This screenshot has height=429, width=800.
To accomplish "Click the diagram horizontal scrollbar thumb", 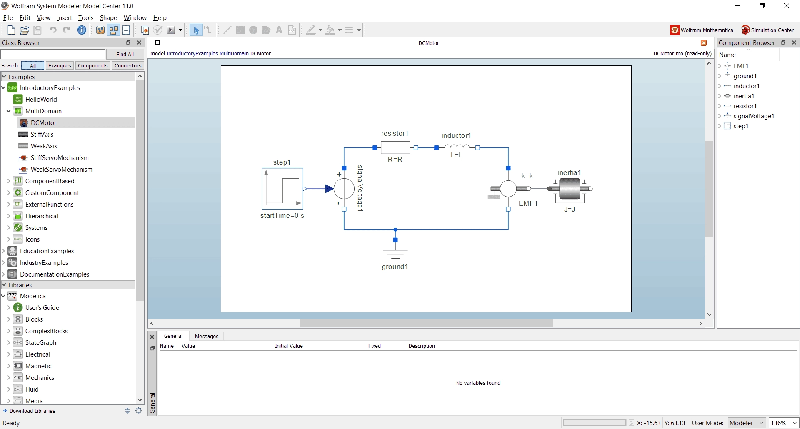I will click(x=426, y=323).
